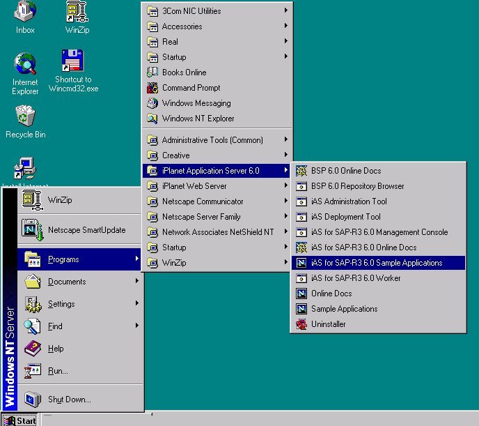Viewport: 479px width, 426px height.
Task: Choose Sample Applications menu entry
Action: tap(378, 309)
